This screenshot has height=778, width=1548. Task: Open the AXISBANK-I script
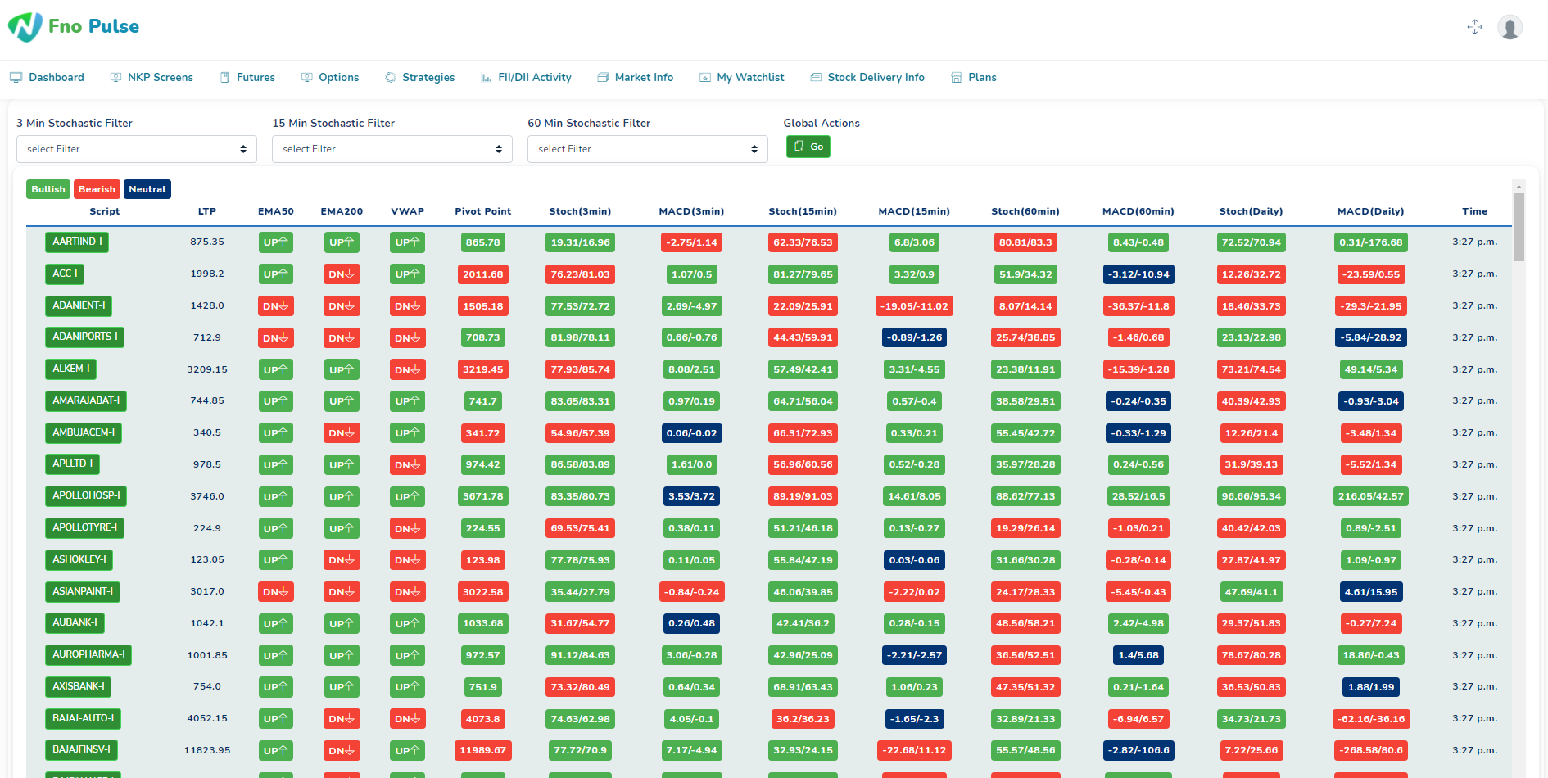point(79,686)
